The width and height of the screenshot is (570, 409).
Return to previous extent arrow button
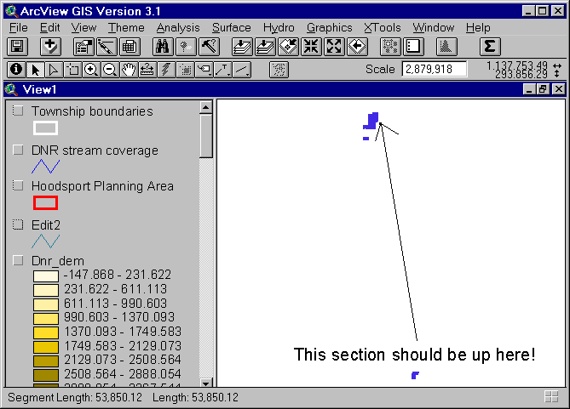coord(357,47)
